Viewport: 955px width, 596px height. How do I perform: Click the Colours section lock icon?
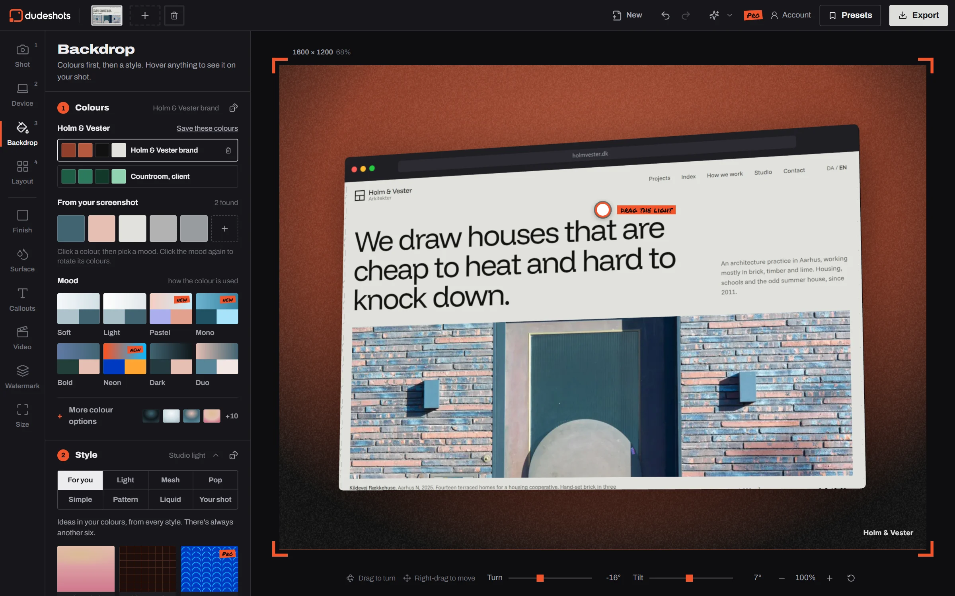click(234, 108)
